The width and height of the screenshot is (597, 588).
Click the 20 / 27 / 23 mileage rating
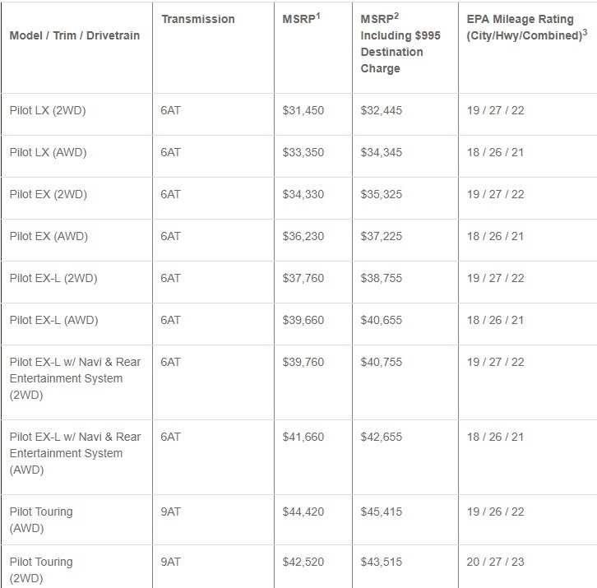pos(494,562)
